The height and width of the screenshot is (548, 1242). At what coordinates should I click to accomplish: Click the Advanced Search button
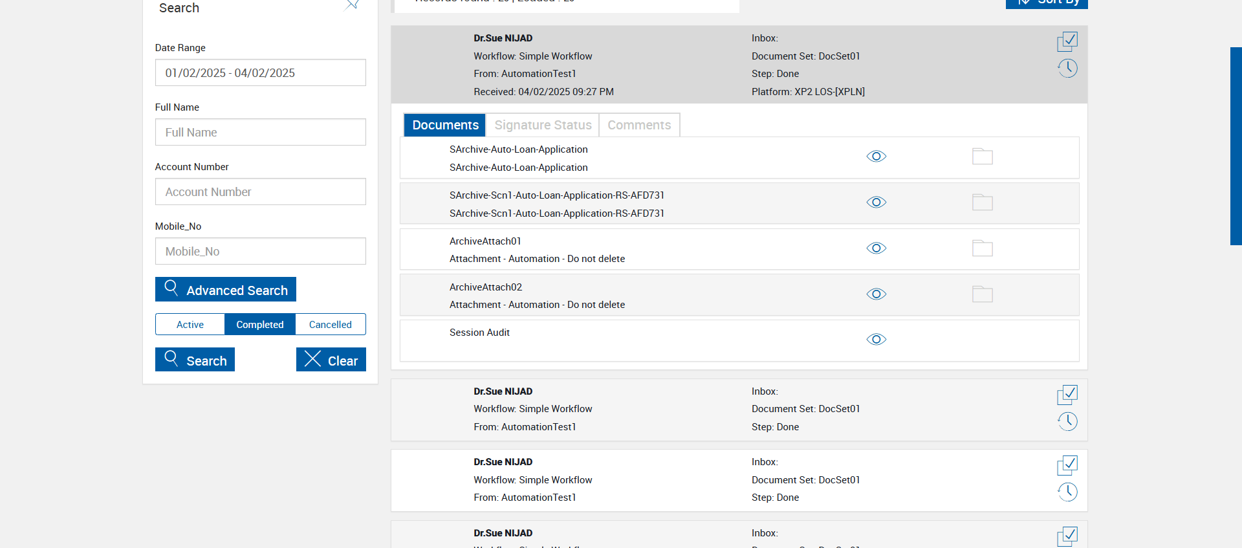pyautogui.click(x=226, y=290)
